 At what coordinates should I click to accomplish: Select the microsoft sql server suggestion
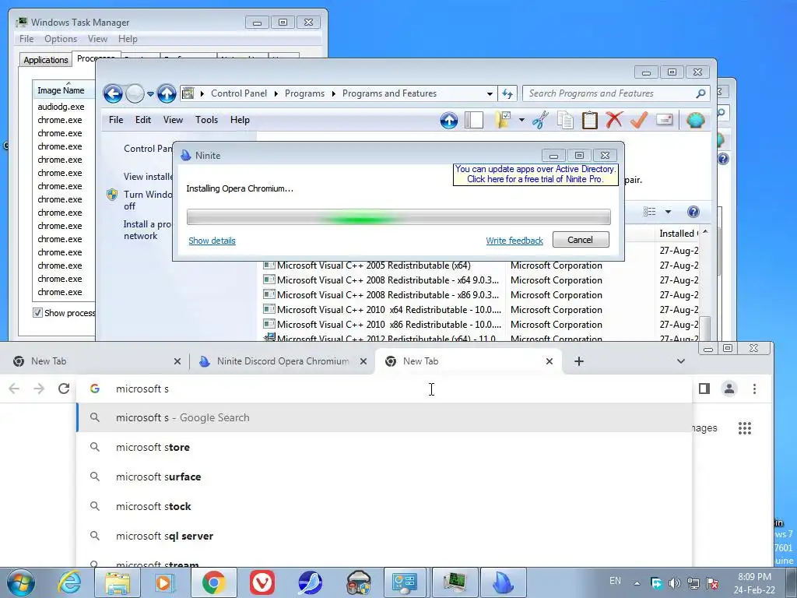click(x=384, y=536)
